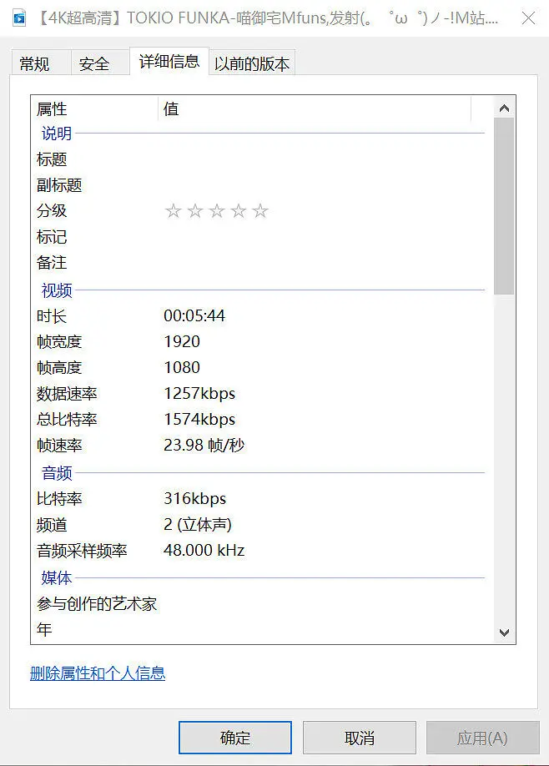Screen dimensions: 549x766
Task: Click the frame width value 1920
Action: (x=182, y=342)
